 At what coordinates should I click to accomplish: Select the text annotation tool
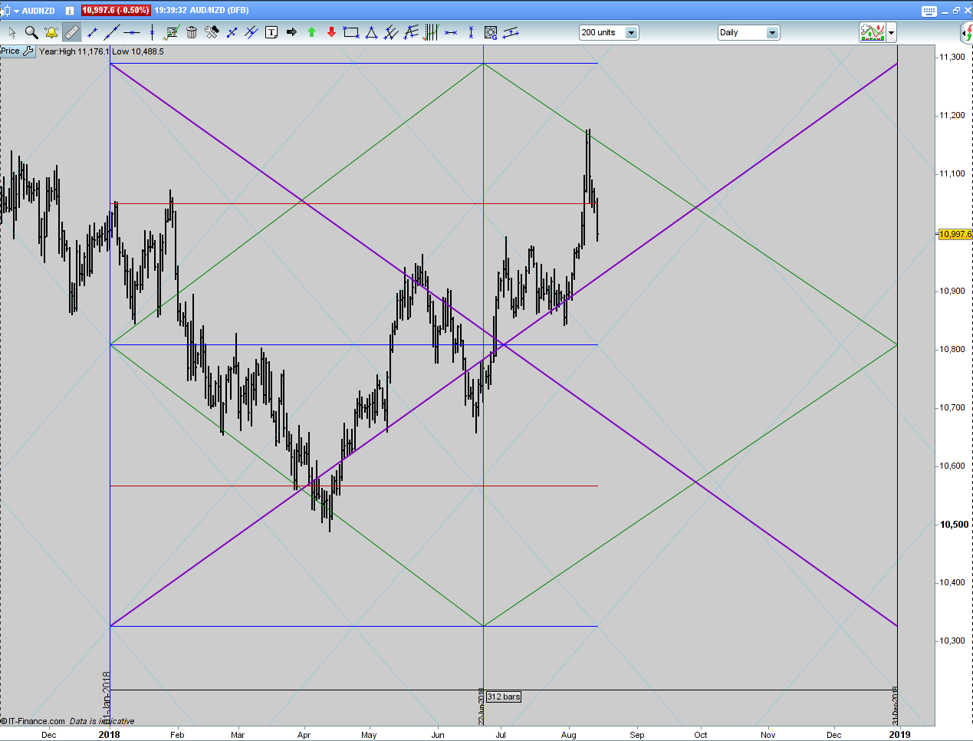pos(271,32)
